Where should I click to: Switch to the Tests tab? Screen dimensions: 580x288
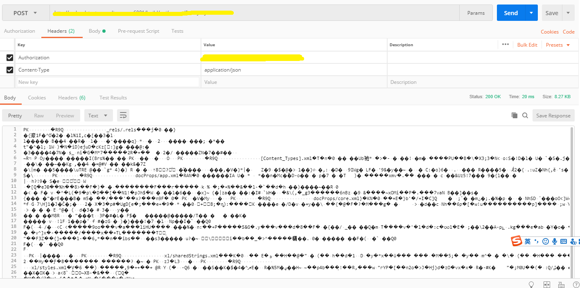click(x=177, y=31)
